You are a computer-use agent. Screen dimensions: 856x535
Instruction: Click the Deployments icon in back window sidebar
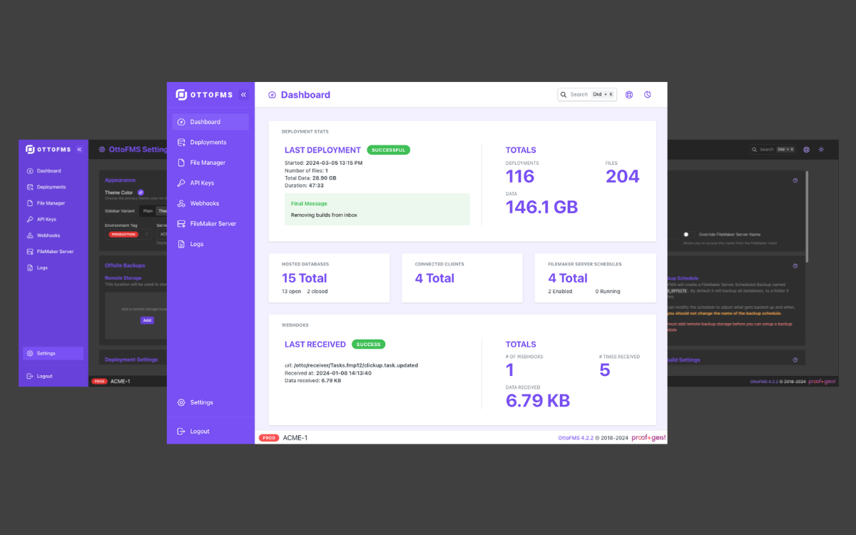[x=30, y=187]
